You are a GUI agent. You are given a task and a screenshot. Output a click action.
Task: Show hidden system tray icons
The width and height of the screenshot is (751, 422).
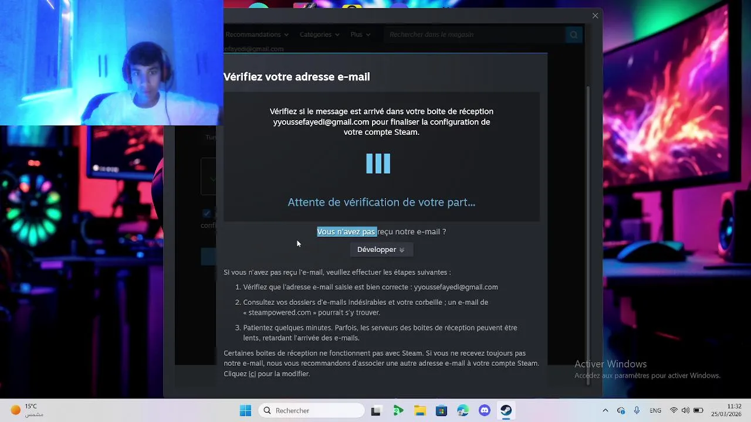(x=605, y=410)
